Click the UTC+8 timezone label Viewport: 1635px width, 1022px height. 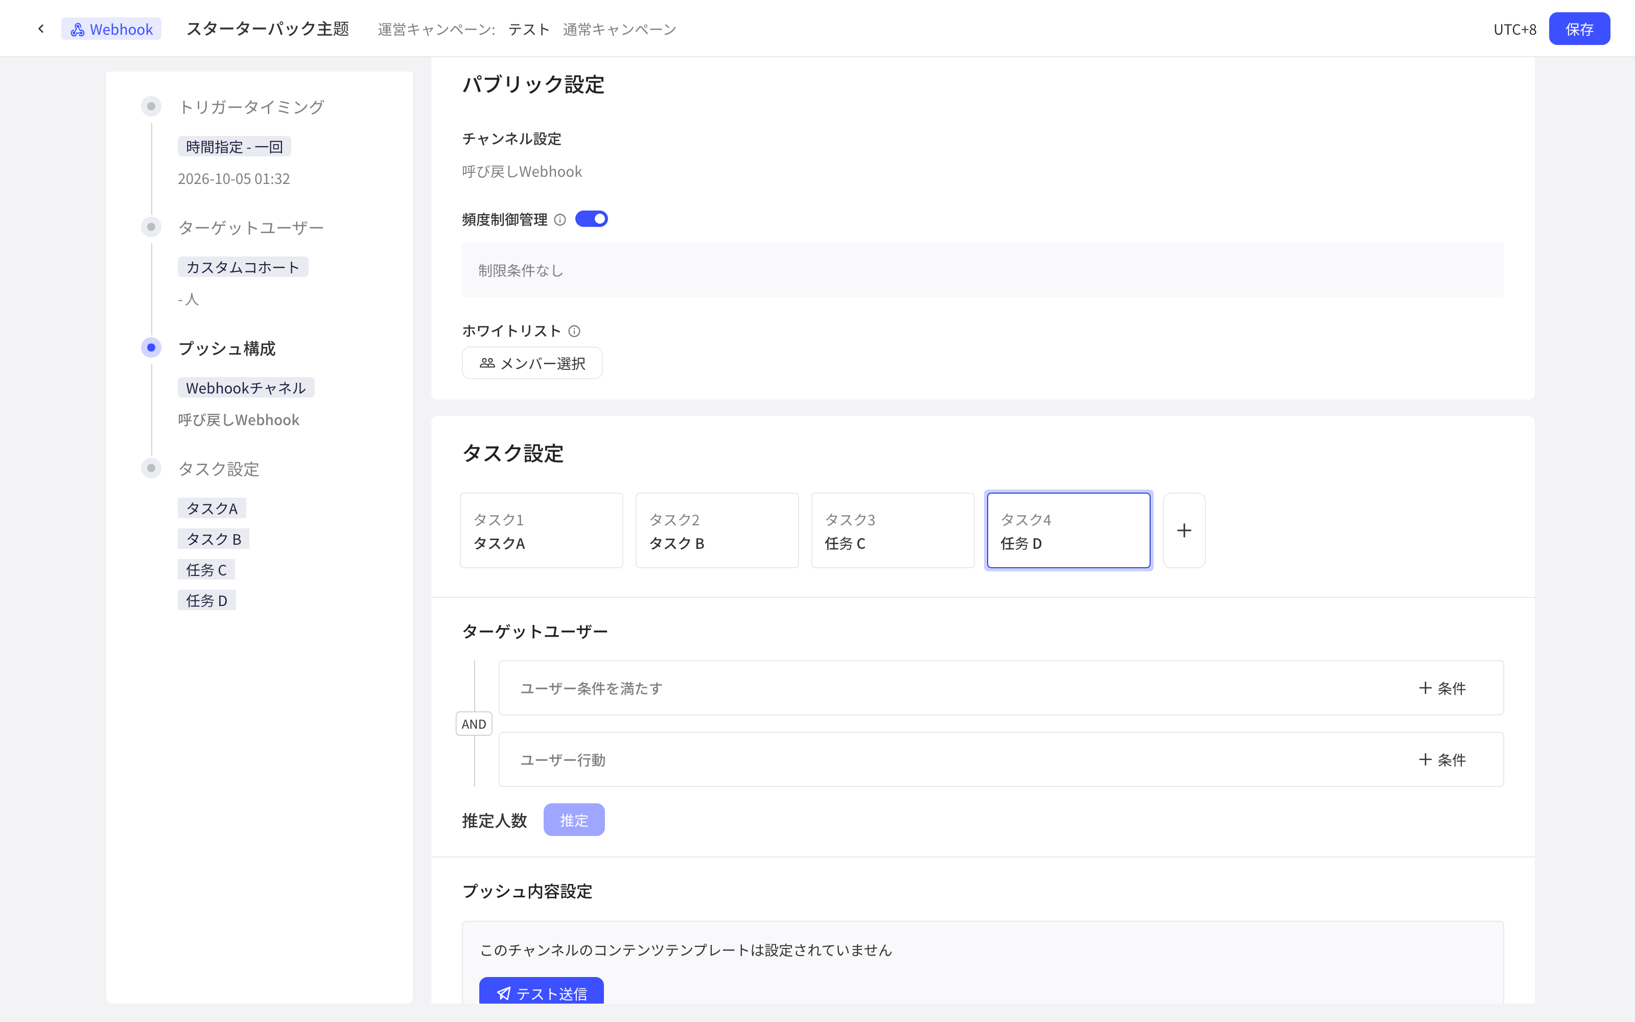coord(1515,30)
